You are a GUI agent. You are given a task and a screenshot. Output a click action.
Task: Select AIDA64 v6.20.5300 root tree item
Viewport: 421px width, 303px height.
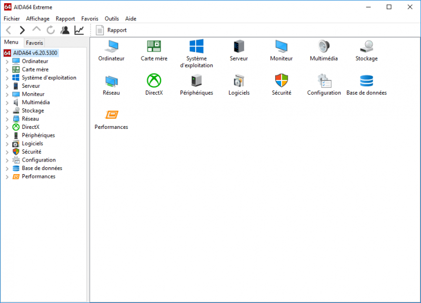tap(35, 53)
